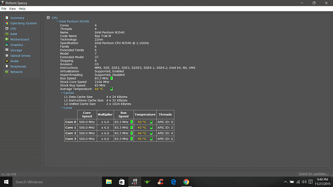Viewport: 333px width, 187px height.
Task: Open Microsoft Edge from the taskbar
Action: pyautogui.click(x=173, y=182)
